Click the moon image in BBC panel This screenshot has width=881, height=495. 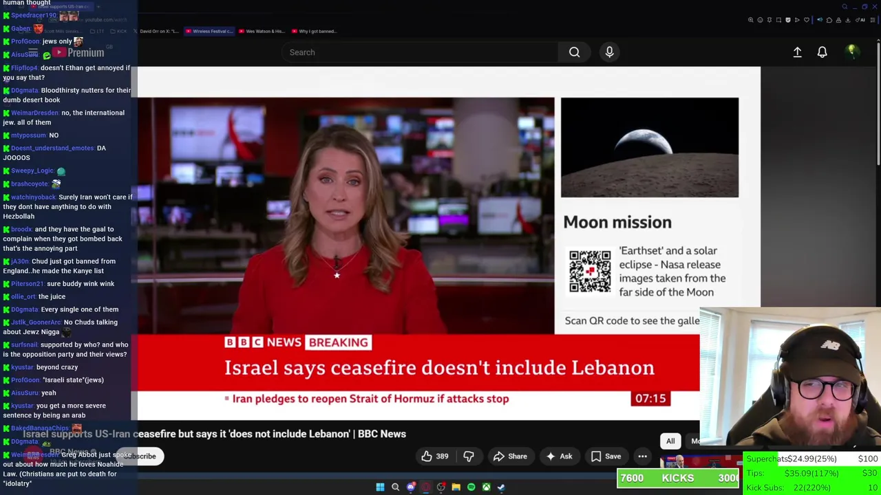click(x=650, y=148)
